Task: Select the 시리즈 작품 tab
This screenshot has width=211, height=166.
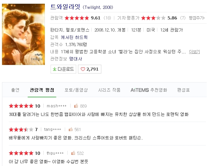Action: coord(109,90)
